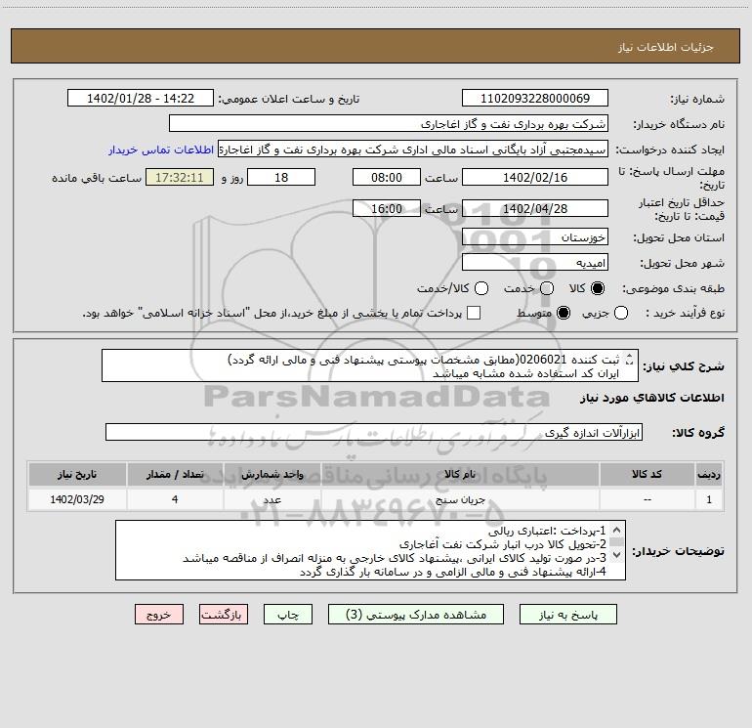Open مشاهده مدارک پیوستی (3) button
This screenshot has height=728, width=752.
[416, 615]
